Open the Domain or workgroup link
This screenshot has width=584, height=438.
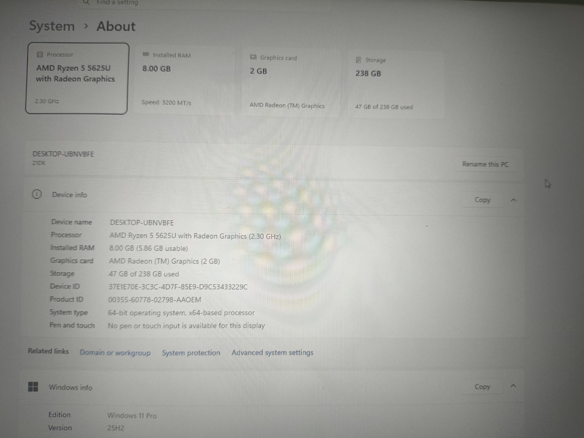point(115,353)
